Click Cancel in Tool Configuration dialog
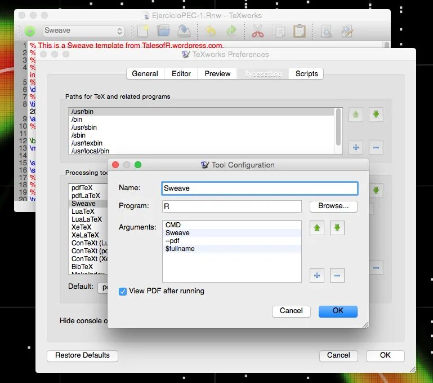 pos(291,311)
